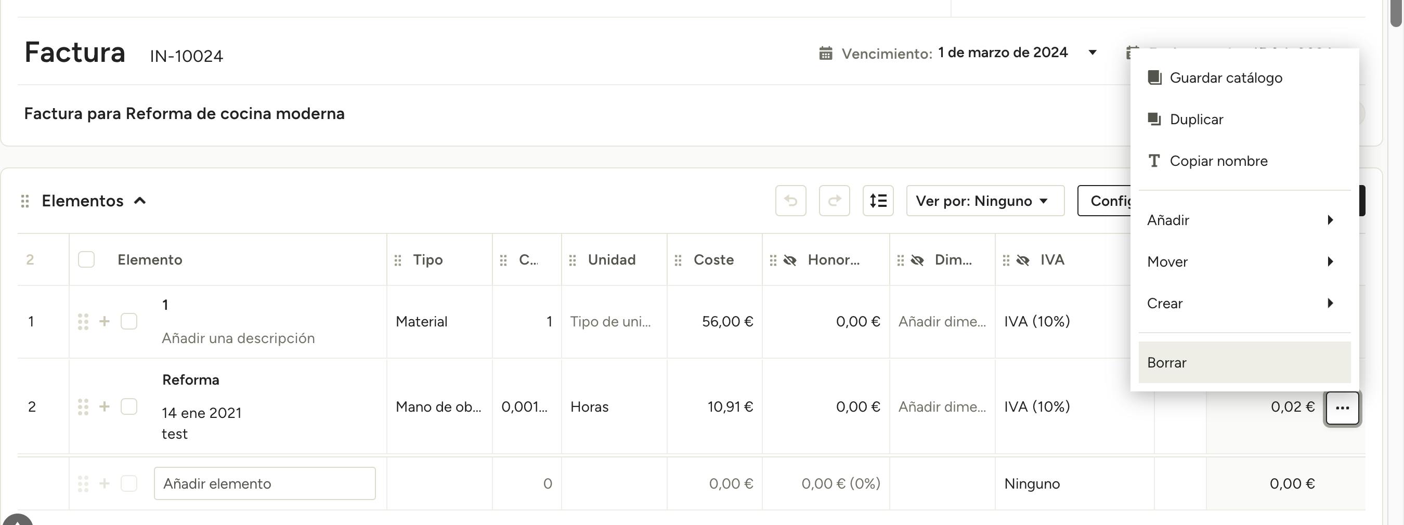Click the Añadir elemento input field
Viewport: 1404px width, 525px height.
tap(264, 483)
